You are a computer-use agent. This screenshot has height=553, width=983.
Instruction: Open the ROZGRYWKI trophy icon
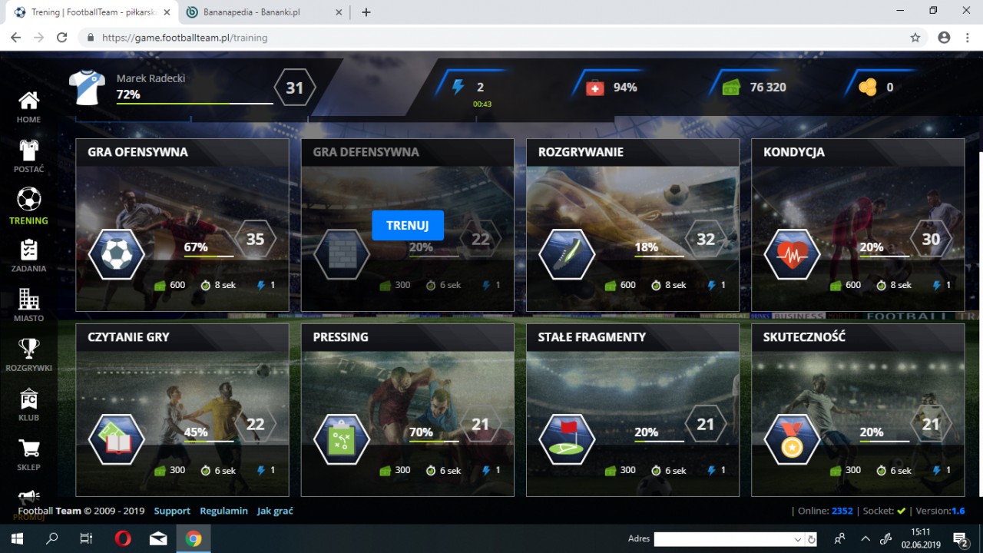click(28, 348)
